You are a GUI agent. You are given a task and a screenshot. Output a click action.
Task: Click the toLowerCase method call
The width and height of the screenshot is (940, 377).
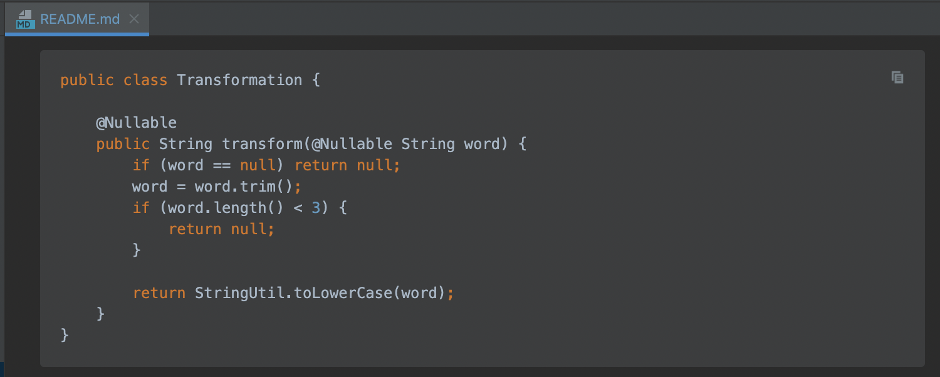(343, 293)
